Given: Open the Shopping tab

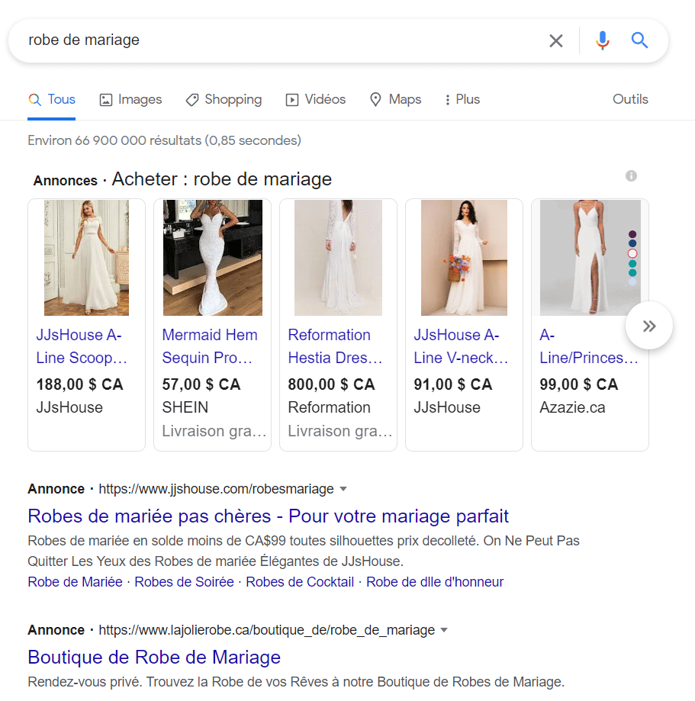Looking at the screenshot, I should tap(224, 99).
